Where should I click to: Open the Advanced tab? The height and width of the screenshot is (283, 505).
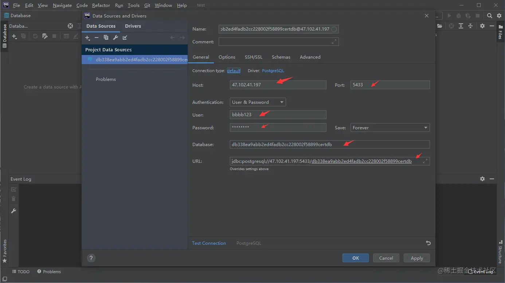[x=310, y=57]
